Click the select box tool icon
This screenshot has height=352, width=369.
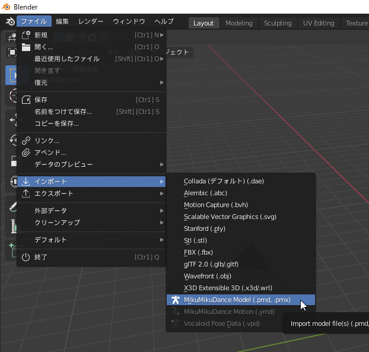(12, 75)
